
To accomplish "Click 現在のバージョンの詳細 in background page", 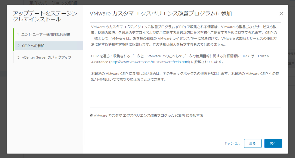I will coord(54,3).
